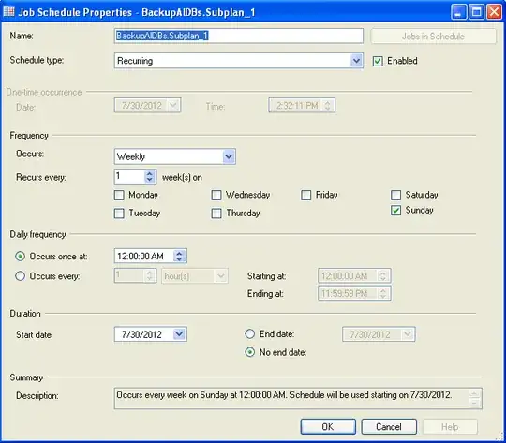Screen dimensions: 506x443
Task: Click the Occurs once at time spinner
Action: coord(179,257)
